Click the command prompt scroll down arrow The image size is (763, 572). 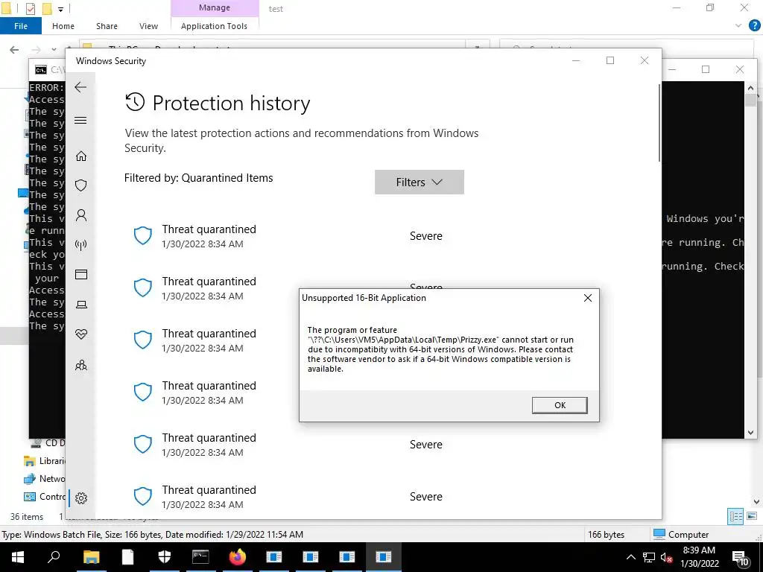pyautogui.click(x=750, y=433)
